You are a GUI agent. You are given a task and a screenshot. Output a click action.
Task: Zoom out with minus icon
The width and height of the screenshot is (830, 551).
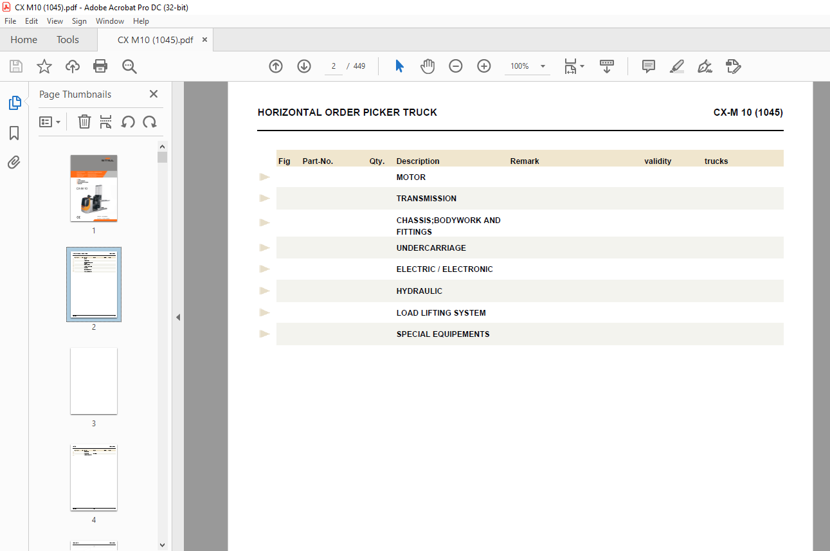(x=456, y=66)
